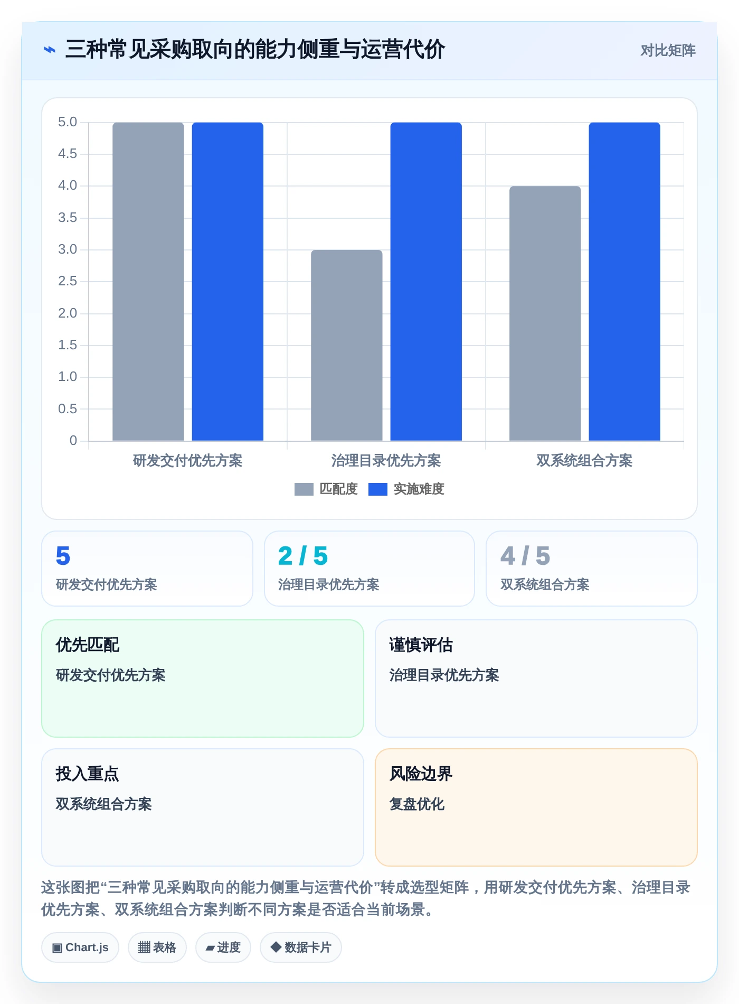Click the square icon in Chart.js chip
The image size is (739, 1004).
[57, 948]
